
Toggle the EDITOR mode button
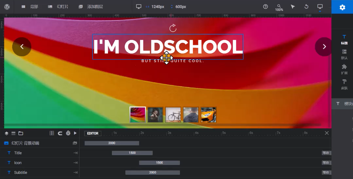click(93, 133)
